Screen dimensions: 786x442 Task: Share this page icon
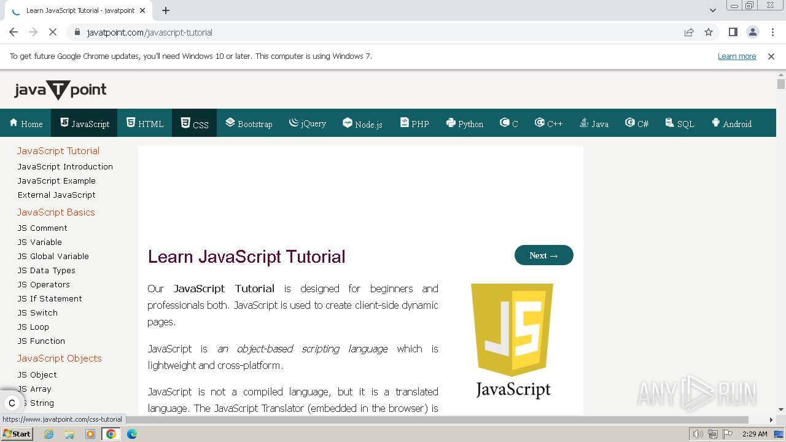coord(689,32)
